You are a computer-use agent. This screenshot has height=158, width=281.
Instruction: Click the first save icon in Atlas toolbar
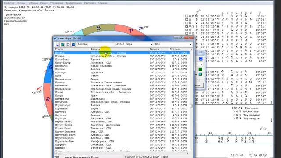click(x=57, y=44)
